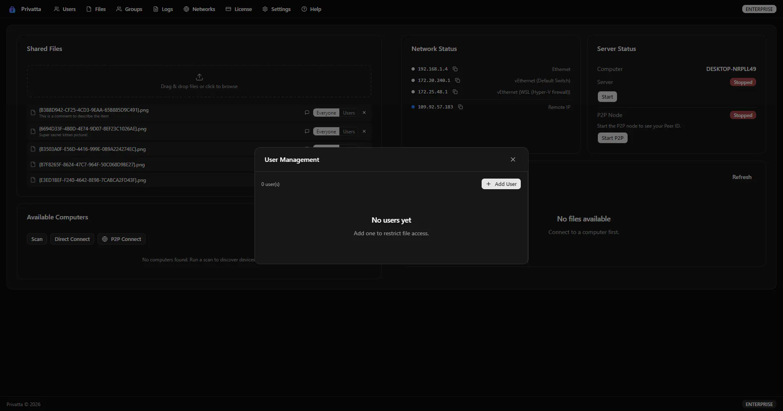
Task: Set B3B8D942 file access to Users
Action: 349,113
